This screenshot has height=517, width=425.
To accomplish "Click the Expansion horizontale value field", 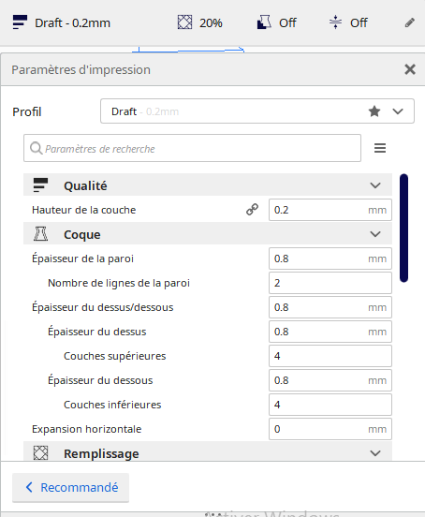I will click(330, 429).
